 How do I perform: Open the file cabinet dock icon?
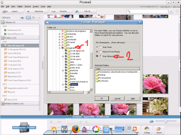(106, 129)
